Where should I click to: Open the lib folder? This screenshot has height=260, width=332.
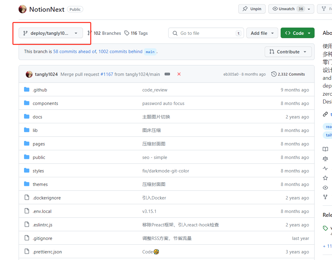(35, 130)
